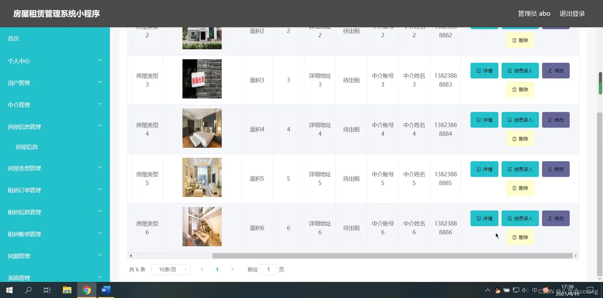This screenshot has width=603, height=298.
Task: Open File Explorer from the taskbar
Action: (67, 290)
